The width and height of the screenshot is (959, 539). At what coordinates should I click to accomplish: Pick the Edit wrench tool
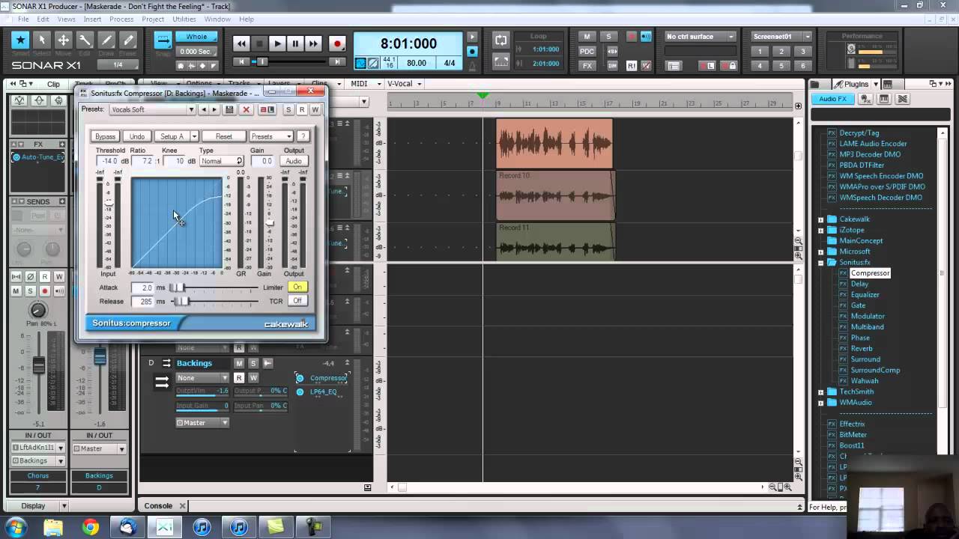[85, 40]
